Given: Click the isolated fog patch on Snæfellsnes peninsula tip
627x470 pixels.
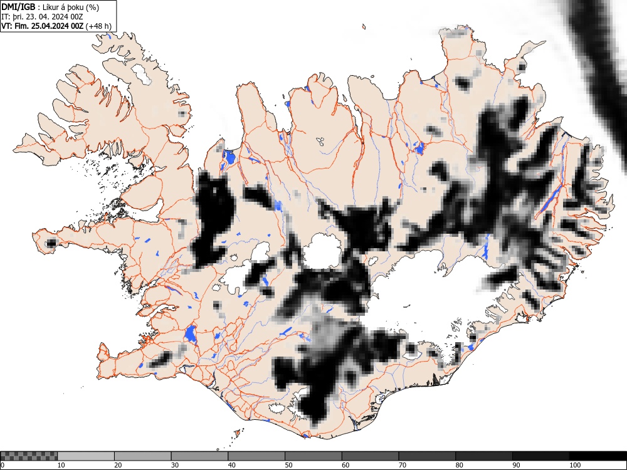Looking at the screenshot, I should [51, 243].
